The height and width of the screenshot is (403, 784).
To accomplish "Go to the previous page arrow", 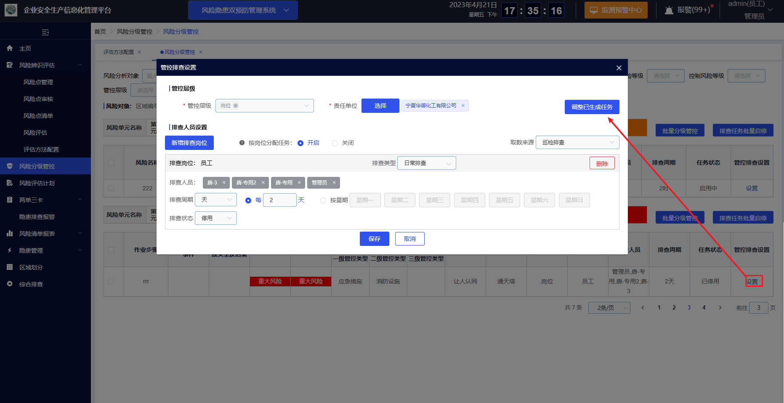I will tap(643, 308).
